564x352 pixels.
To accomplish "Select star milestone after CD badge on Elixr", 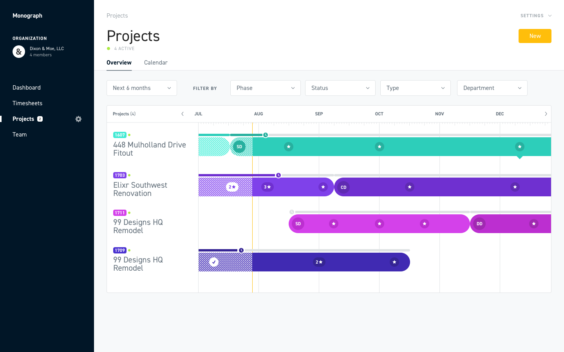I will click(x=410, y=187).
